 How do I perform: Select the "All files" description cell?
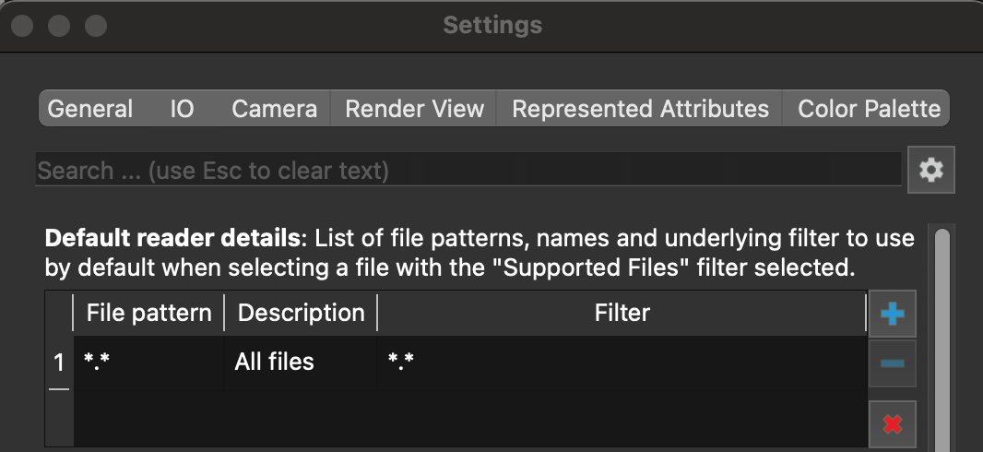(x=301, y=362)
